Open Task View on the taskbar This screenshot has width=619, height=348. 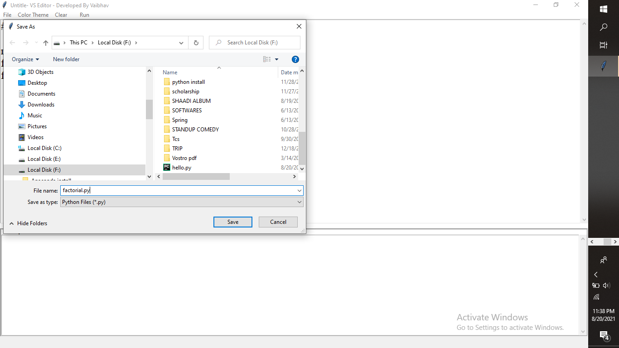pos(603,45)
